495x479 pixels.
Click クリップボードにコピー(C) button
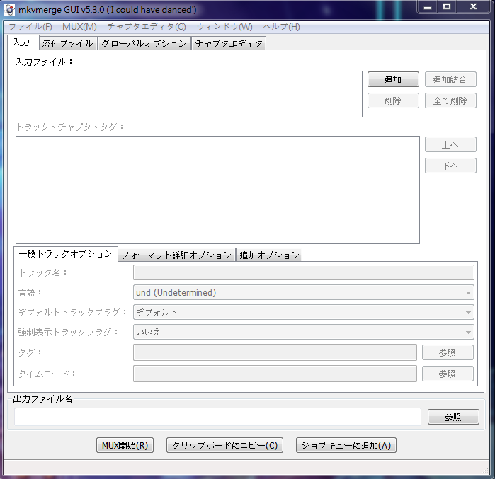[224, 445]
